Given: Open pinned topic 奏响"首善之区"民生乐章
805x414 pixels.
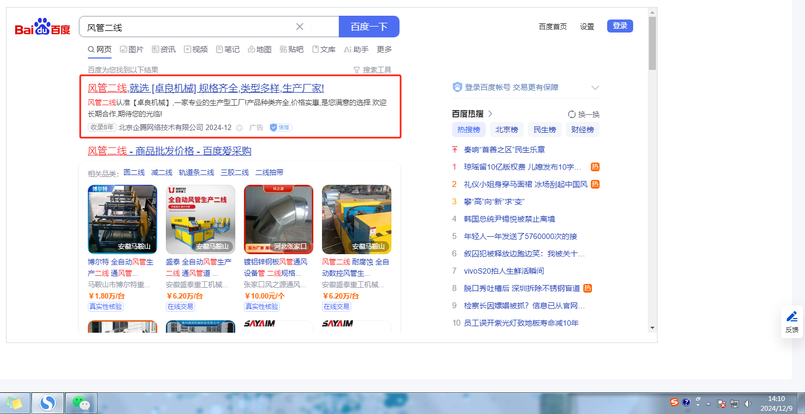Looking at the screenshot, I should [x=505, y=150].
